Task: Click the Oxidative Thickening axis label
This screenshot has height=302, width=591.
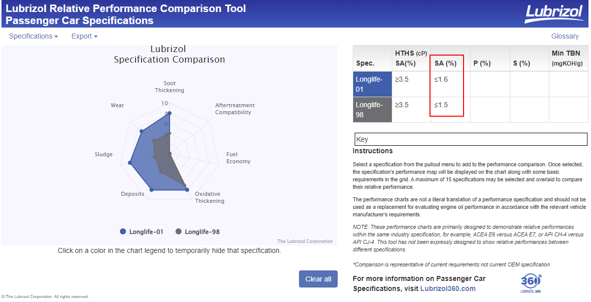Action: click(210, 197)
